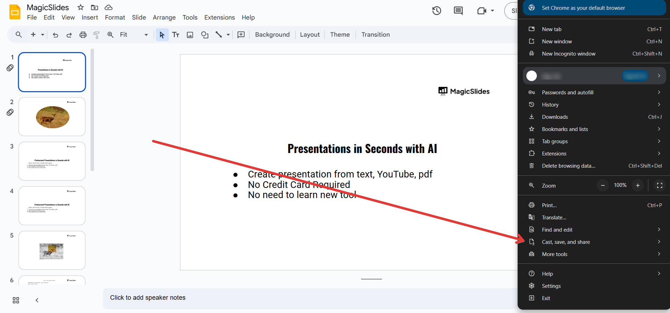This screenshot has width=670, height=313.
Task: Enter Chrome fullscreen mode
Action: [660, 185]
